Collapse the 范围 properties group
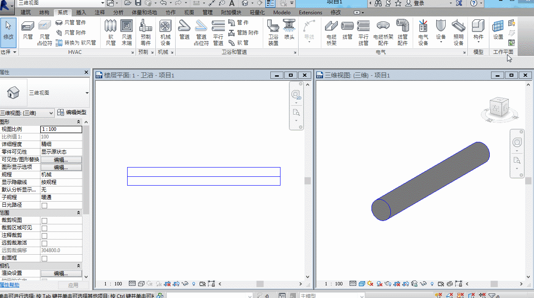The height and width of the screenshot is (298, 534). click(x=78, y=213)
